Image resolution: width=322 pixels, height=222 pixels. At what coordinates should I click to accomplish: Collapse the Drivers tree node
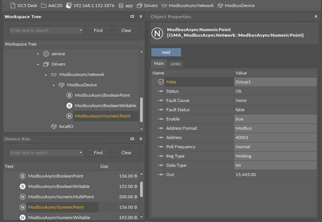point(38,64)
